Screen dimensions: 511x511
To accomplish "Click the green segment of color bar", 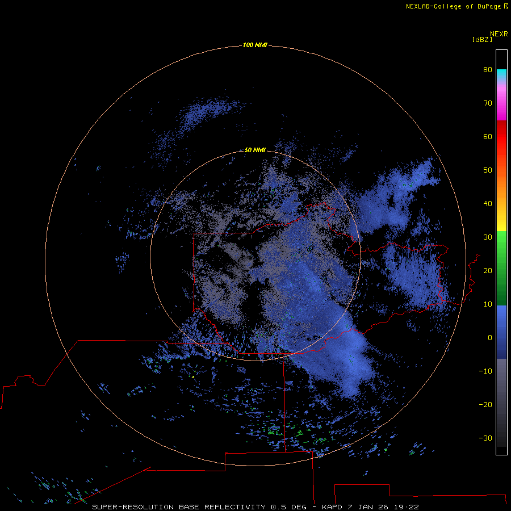I will (501, 268).
